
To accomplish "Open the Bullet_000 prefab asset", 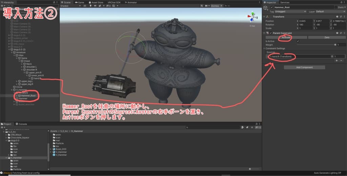I will pyautogui.click(x=61, y=149).
